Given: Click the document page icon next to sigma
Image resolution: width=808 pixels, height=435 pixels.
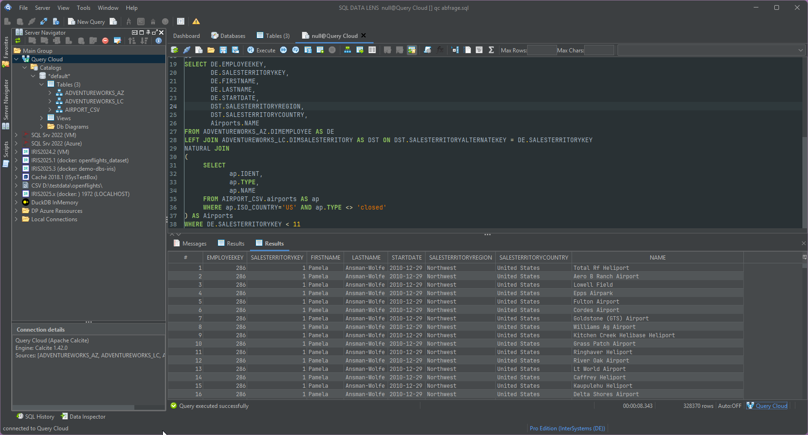Looking at the screenshot, I should (479, 50).
